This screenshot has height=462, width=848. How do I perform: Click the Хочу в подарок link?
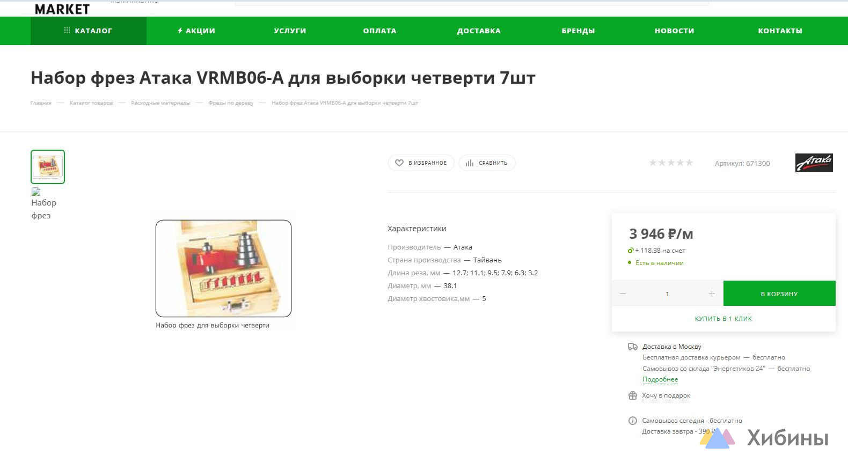(x=666, y=395)
